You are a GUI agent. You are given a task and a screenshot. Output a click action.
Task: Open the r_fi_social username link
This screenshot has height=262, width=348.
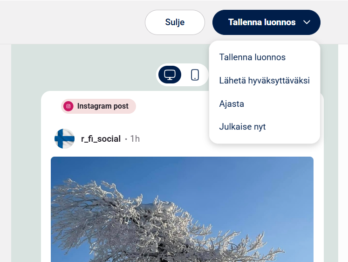[101, 139]
